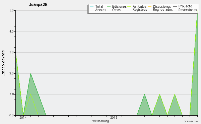The width and height of the screenshot is (201, 124).
Task: Click the 5.0 y-axis label
Action: click(11, 10)
